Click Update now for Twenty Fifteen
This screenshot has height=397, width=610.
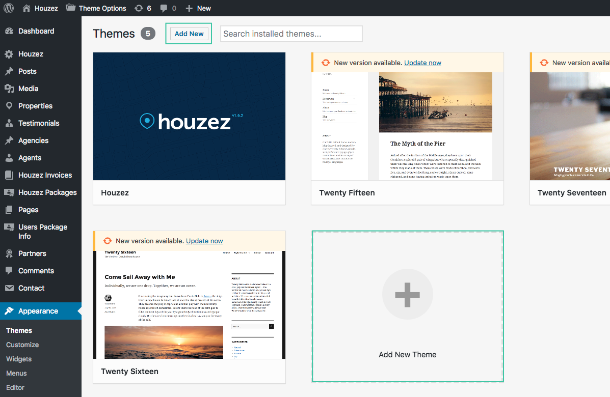coord(422,63)
